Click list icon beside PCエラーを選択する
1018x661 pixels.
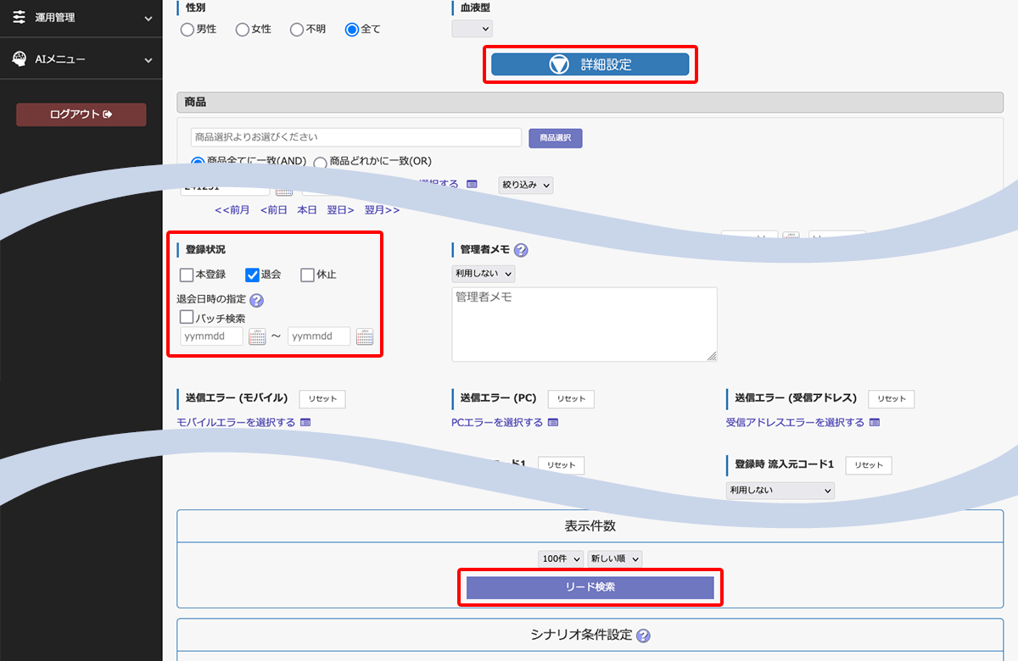coord(553,422)
